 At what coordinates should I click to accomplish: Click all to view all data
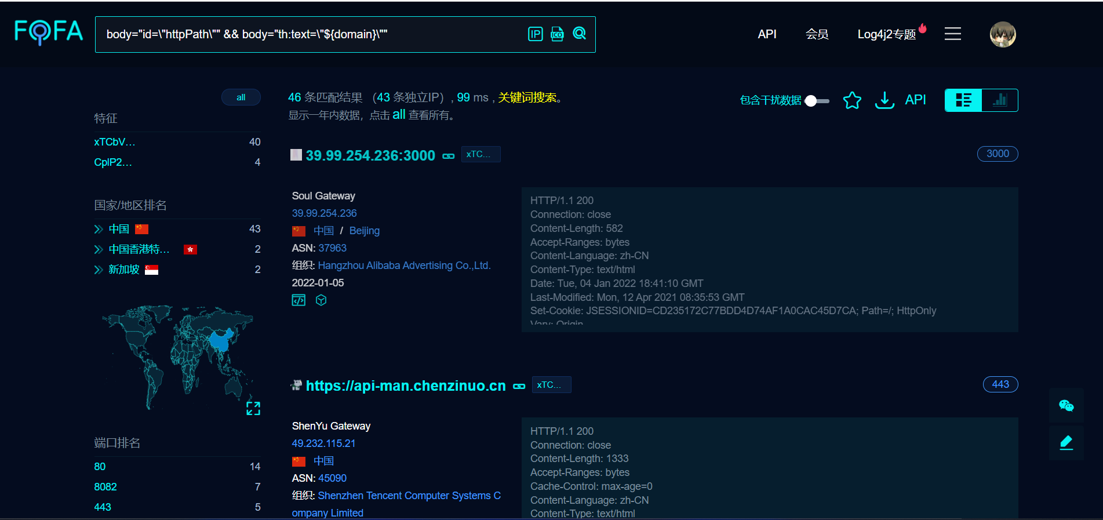399,115
